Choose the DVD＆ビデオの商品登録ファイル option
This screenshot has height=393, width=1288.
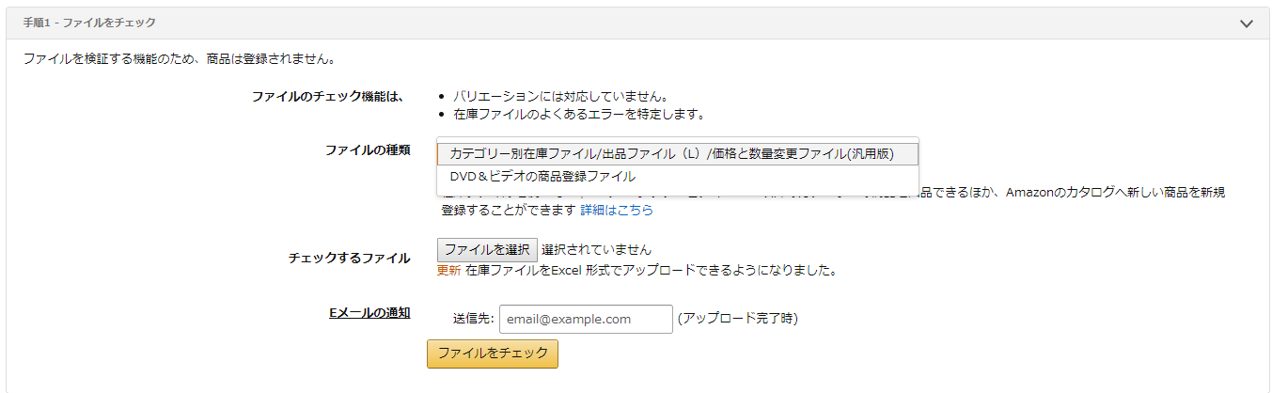tap(542, 177)
